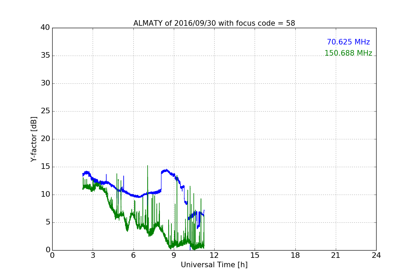This screenshot has height=278, width=418.
Task: Click the x-axis tick label '3'
Action: coord(93,255)
